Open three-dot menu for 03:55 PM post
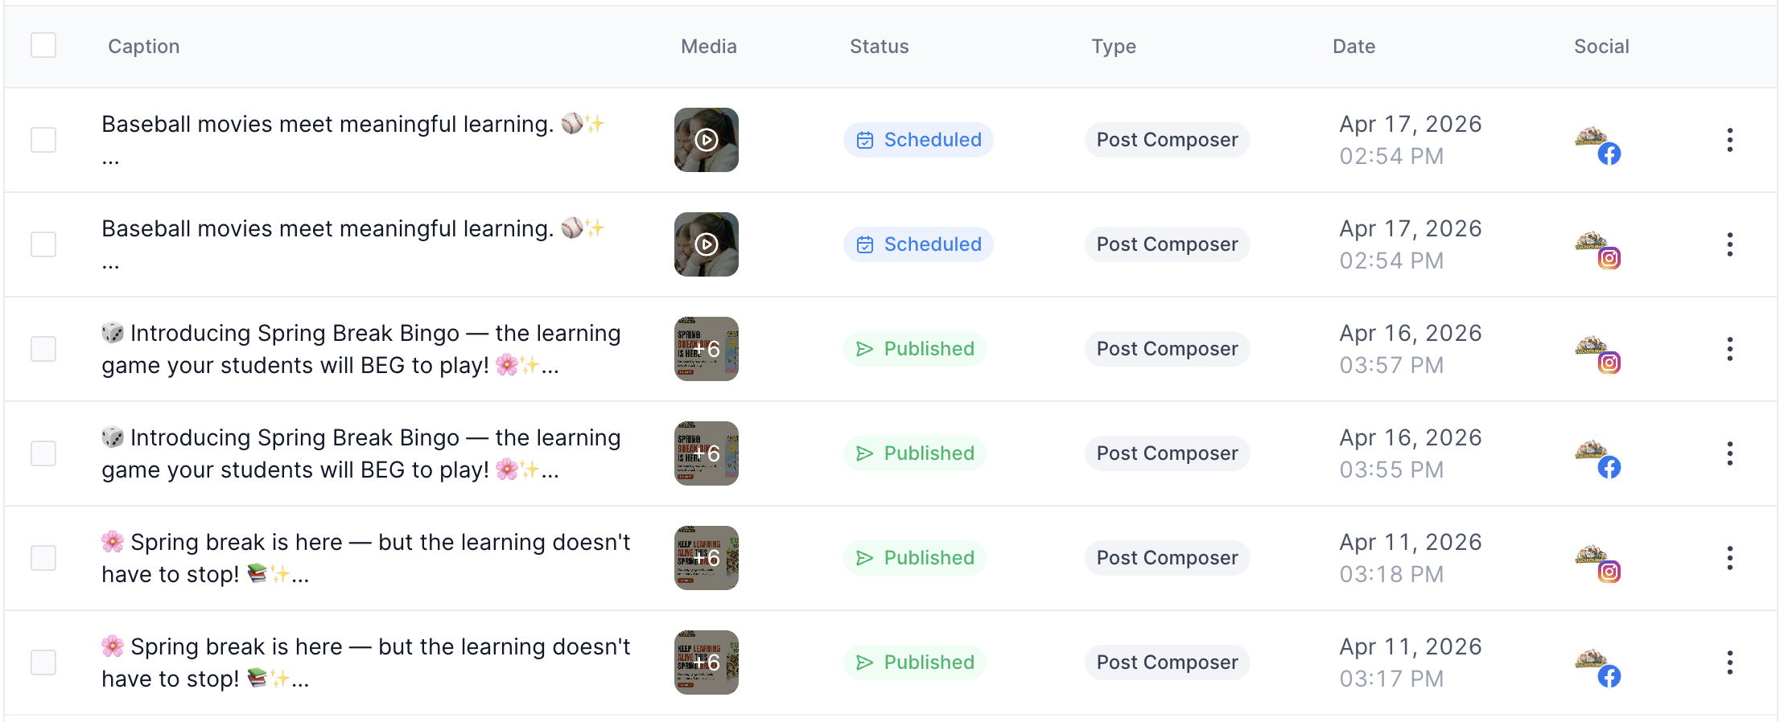Screen dimensions: 1780x722 point(1729,453)
